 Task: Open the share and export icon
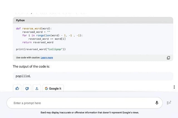pos(37,88)
